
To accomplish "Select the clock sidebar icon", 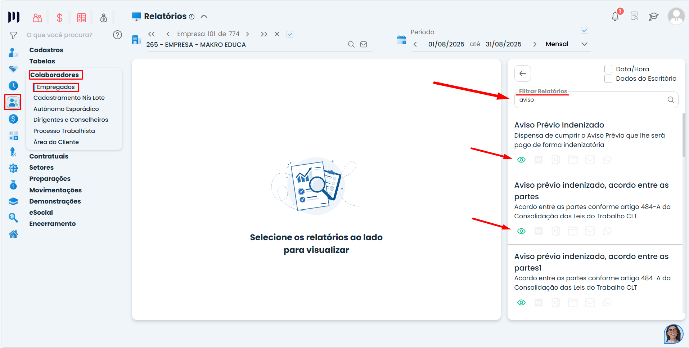I will click(x=13, y=86).
